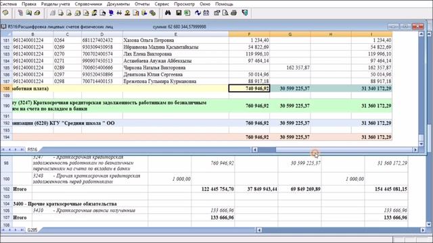Open the Разделы учета menu
The height and width of the screenshot is (243, 433).
coord(55,4)
